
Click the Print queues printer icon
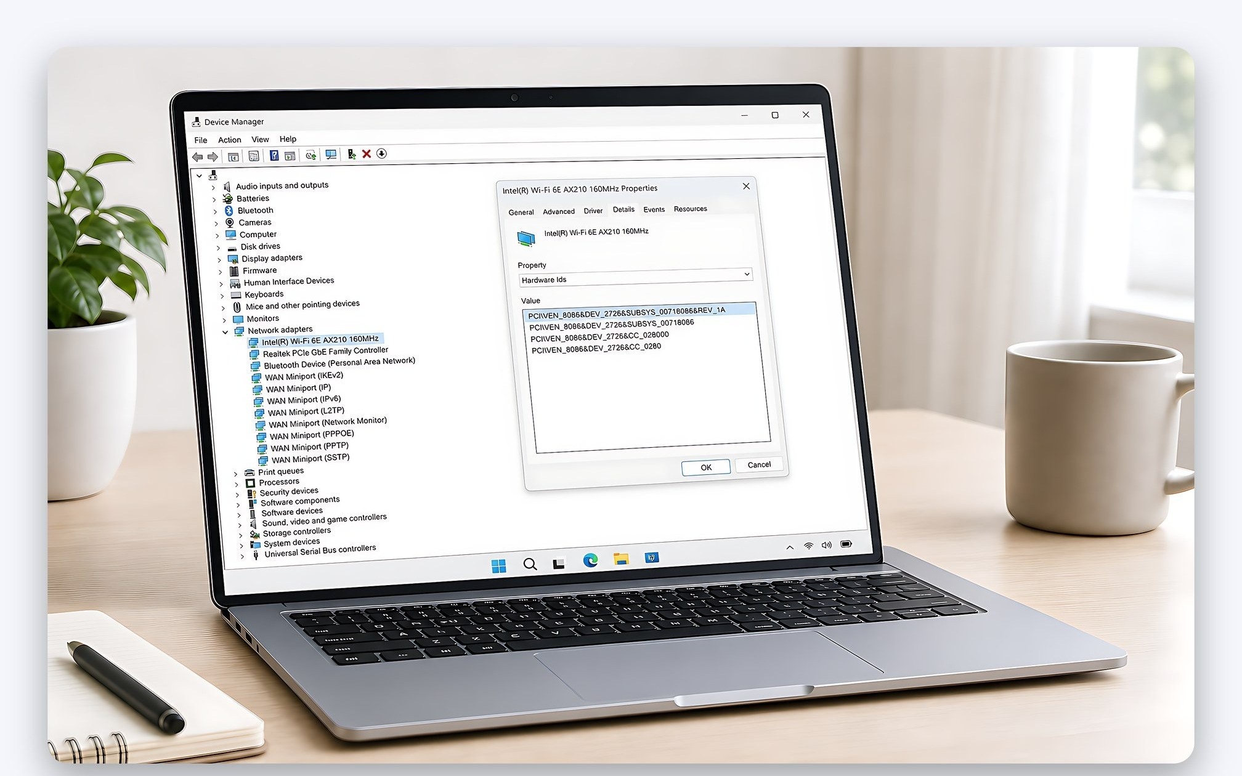coord(249,473)
